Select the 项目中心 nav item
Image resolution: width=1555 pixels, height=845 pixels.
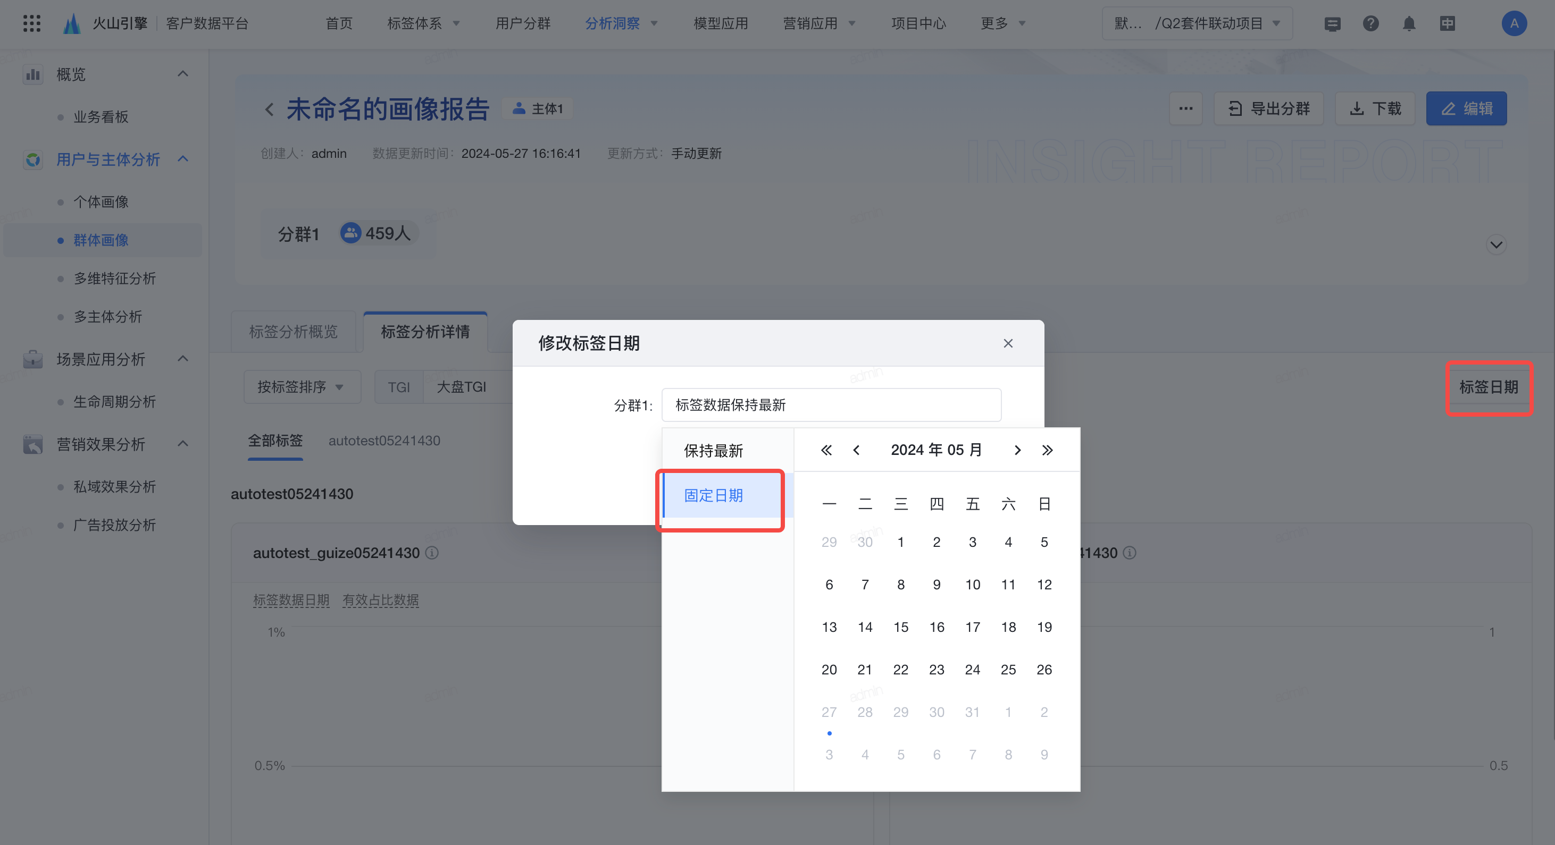click(919, 23)
